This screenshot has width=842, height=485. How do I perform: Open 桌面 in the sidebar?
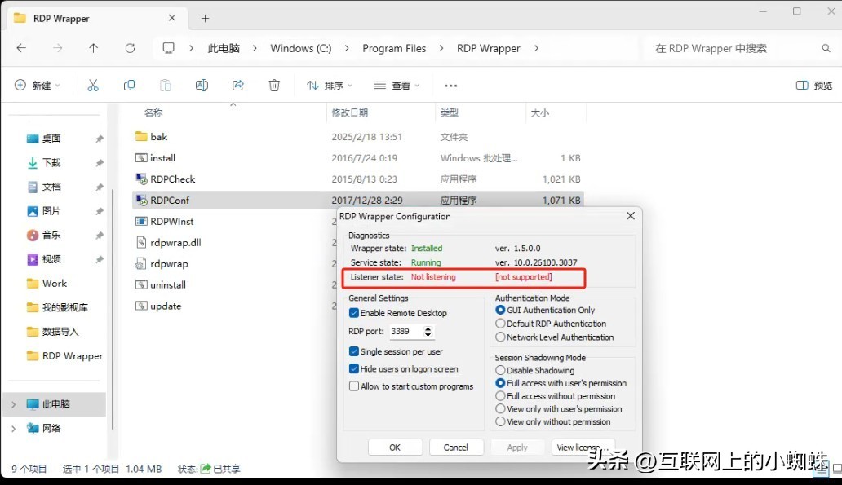click(51, 139)
